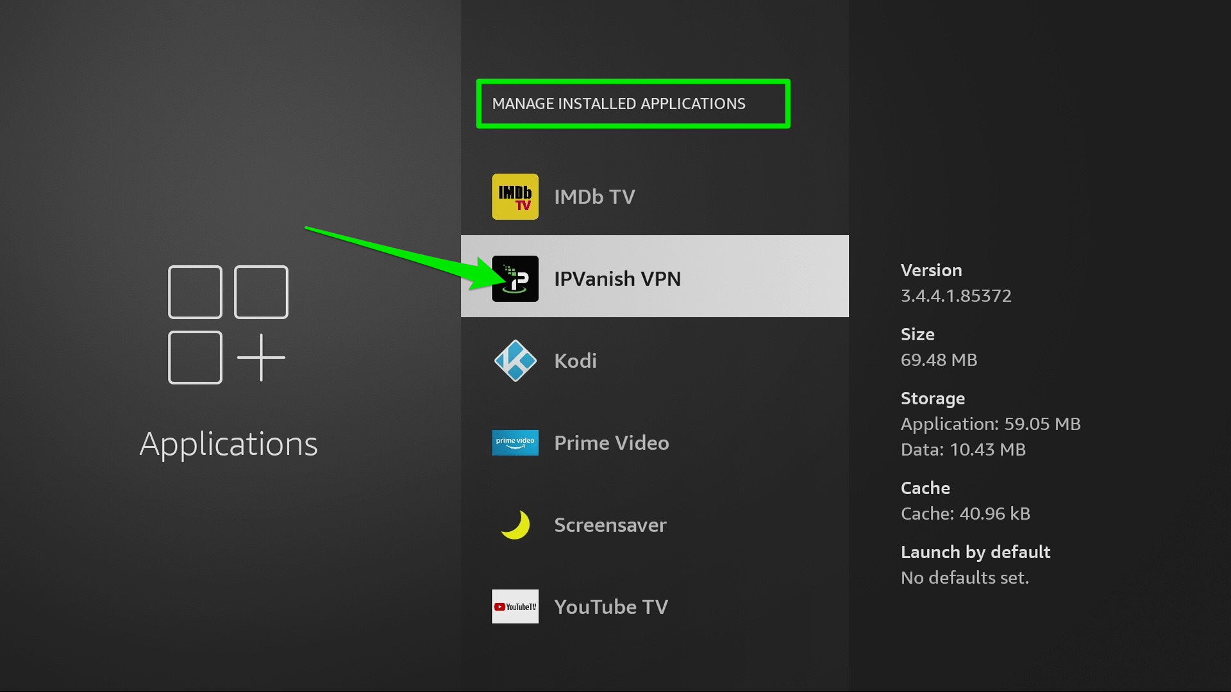Select the Prime Video app icon
Image resolution: width=1231 pixels, height=692 pixels.
tap(515, 443)
